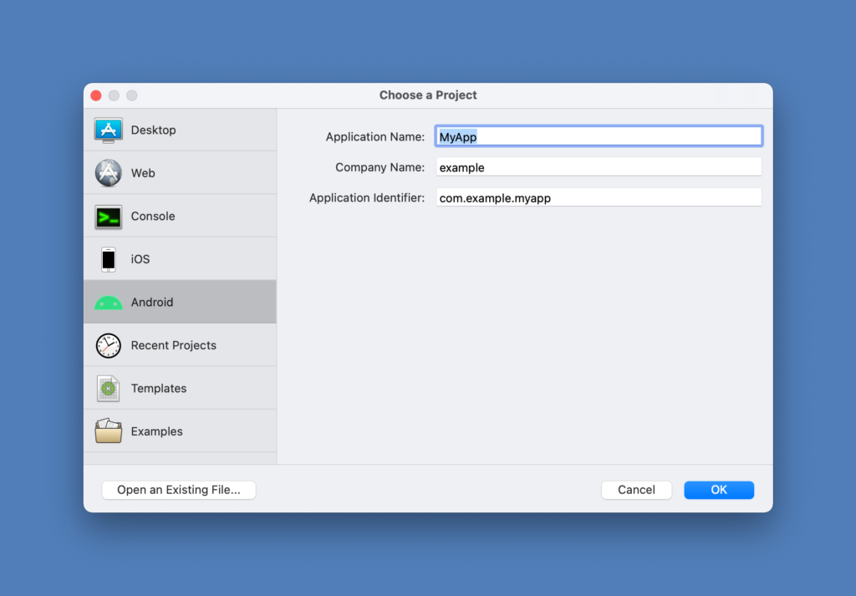
Task: Click the iOS phone icon
Action: pyautogui.click(x=108, y=259)
